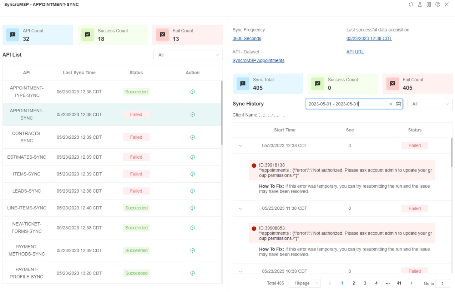Viewport: 455px width, 292px height.
Task: Open the API List status filter dropdown
Action: pyautogui.click(x=188, y=55)
